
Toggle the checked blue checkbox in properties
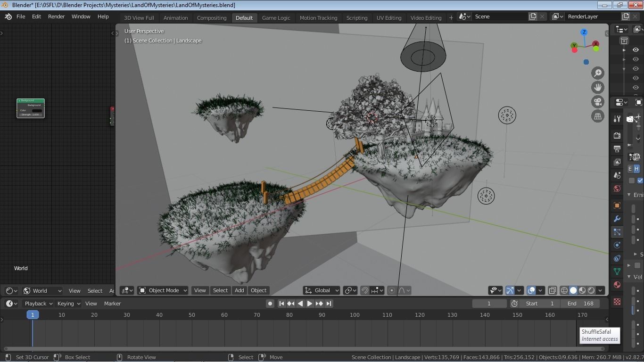point(640,181)
